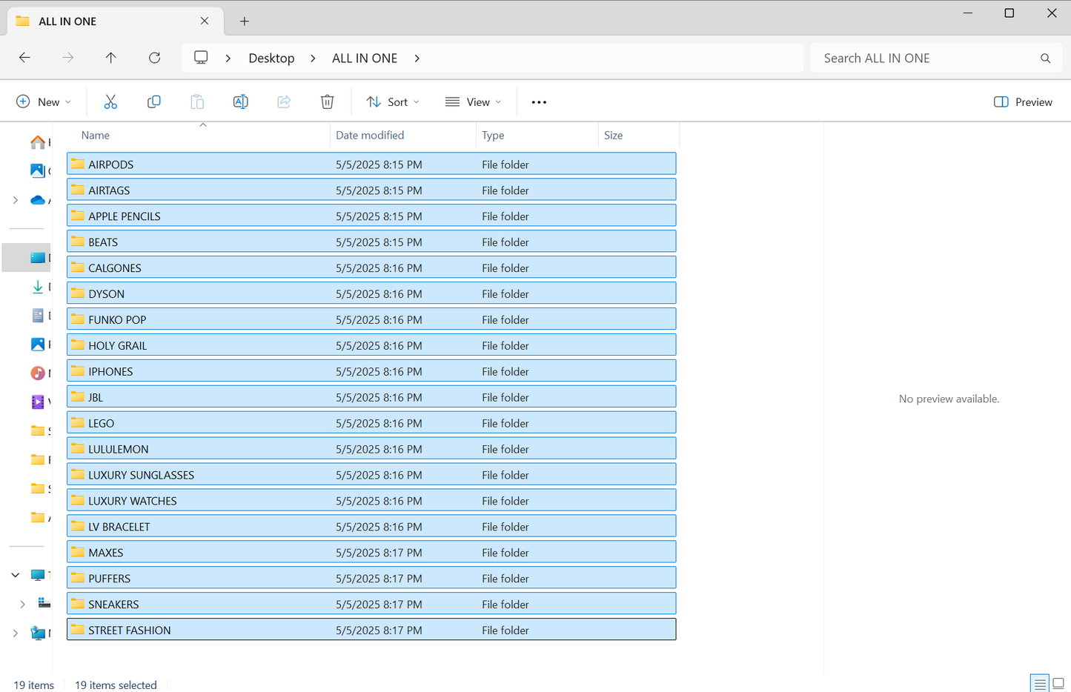This screenshot has height=692, width=1071.
Task: Add a new tab
Action: (245, 21)
